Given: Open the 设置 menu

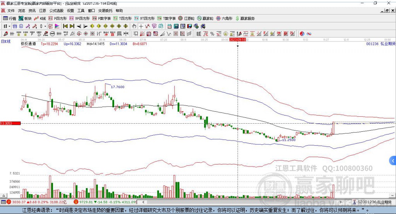Looking at the screenshot, I should pyautogui.click(x=70, y=10).
